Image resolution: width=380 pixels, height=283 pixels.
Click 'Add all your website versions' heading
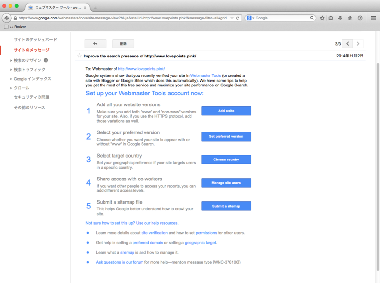[x=128, y=104]
